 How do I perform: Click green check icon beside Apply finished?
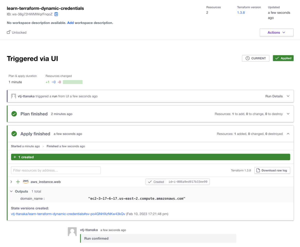[x=14, y=134]
